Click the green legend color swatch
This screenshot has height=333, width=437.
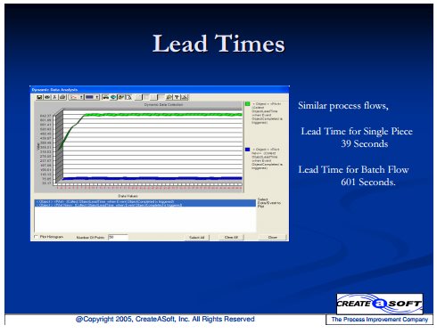(247, 104)
